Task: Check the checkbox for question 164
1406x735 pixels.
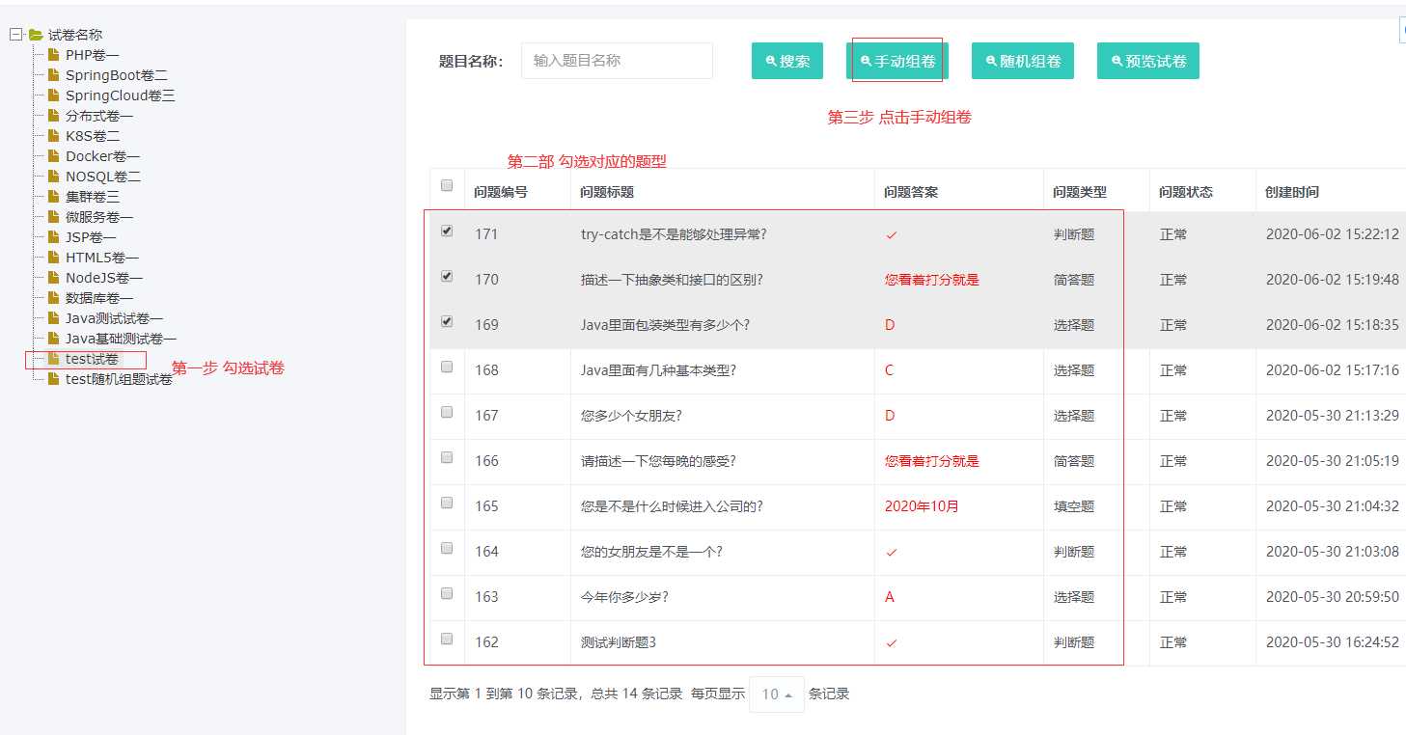Action: tap(447, 548)
